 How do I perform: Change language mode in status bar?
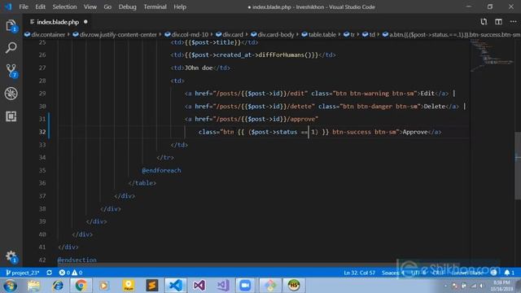[x=466, y=273]
